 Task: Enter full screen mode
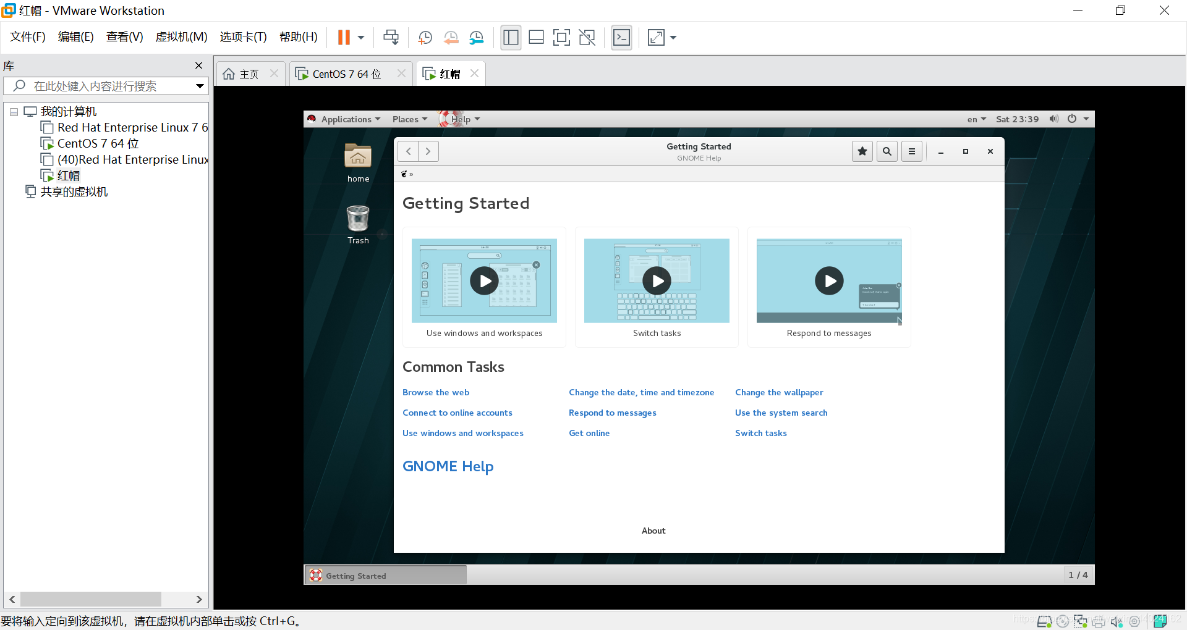coord(561,38)
